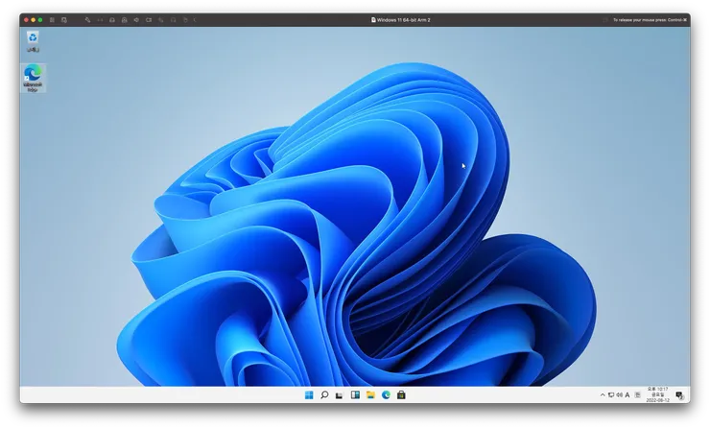Open the taskbar clock and date

coord(657,395)
